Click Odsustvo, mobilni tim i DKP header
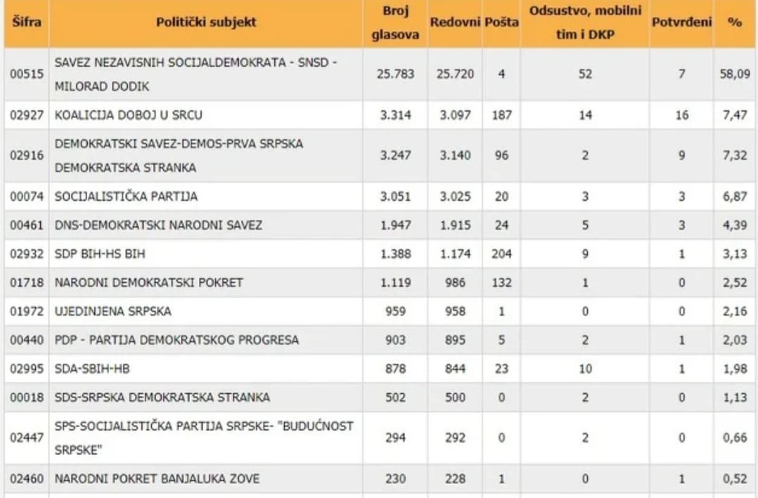 [585, 22]
